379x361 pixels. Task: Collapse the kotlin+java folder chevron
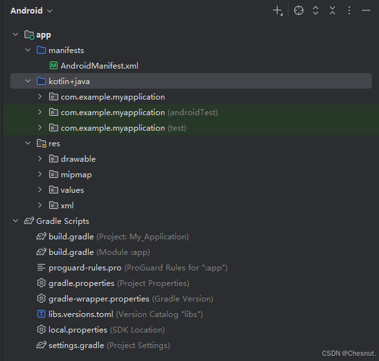(x=28, y=81)
